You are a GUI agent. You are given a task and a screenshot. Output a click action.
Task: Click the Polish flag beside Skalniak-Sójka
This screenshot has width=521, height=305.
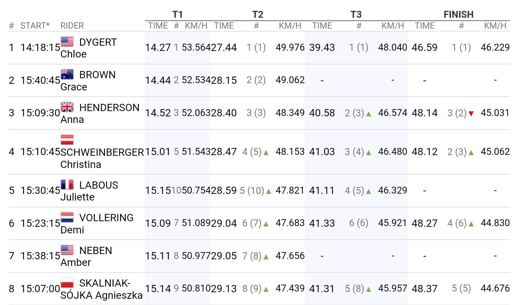(x=67, y=283)
